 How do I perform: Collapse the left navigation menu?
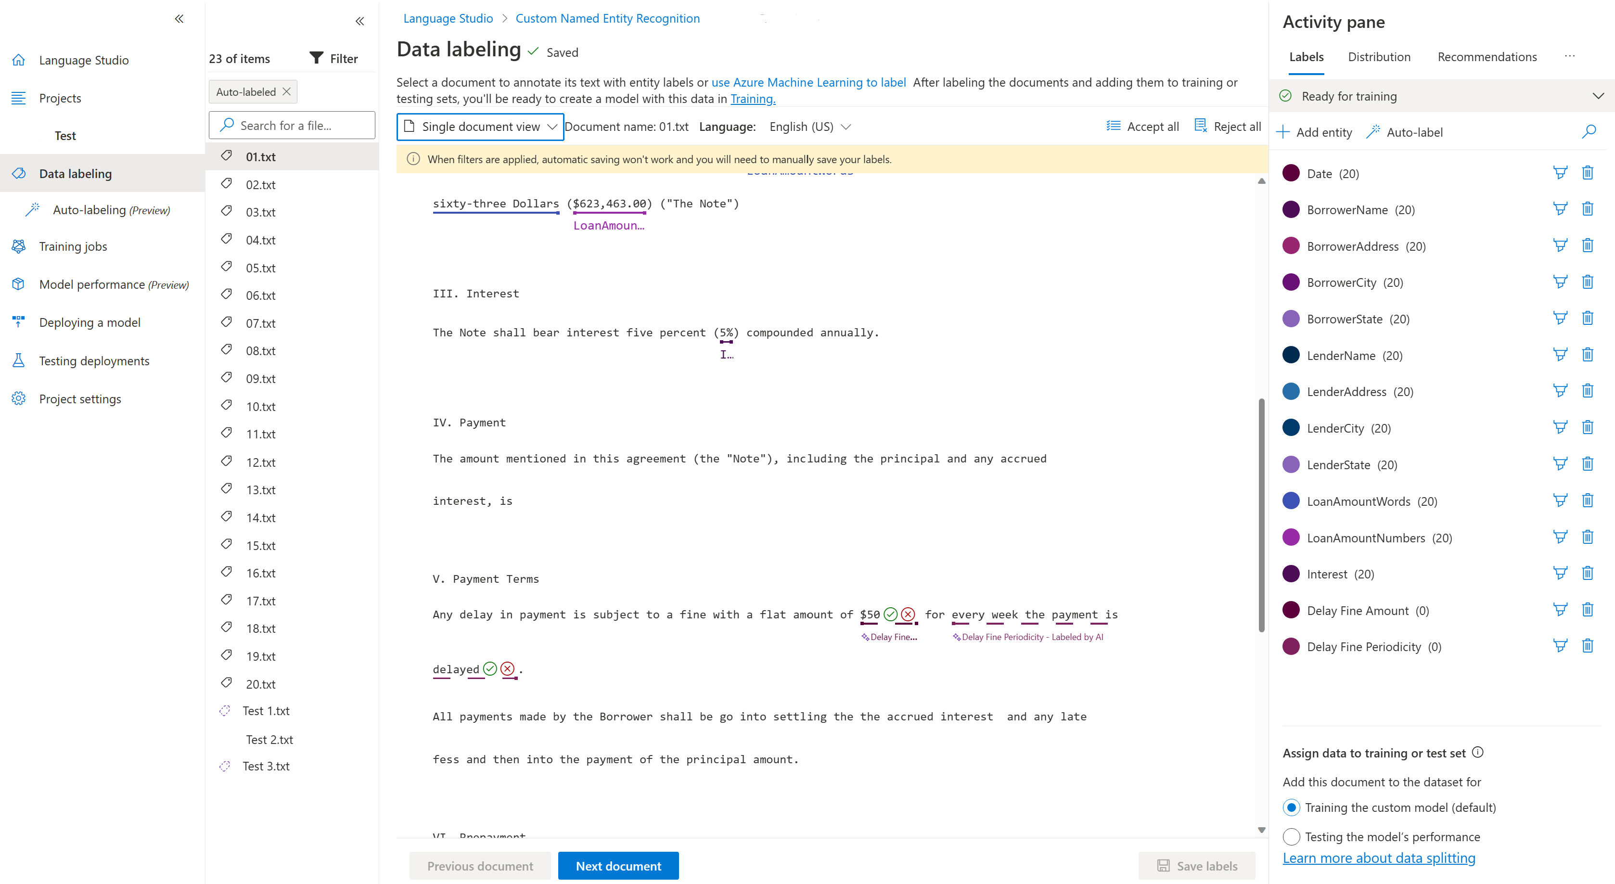click(x=179, y=19)
